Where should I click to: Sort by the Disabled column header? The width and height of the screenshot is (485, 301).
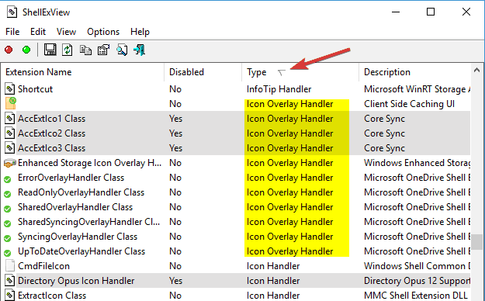[203, 72]
